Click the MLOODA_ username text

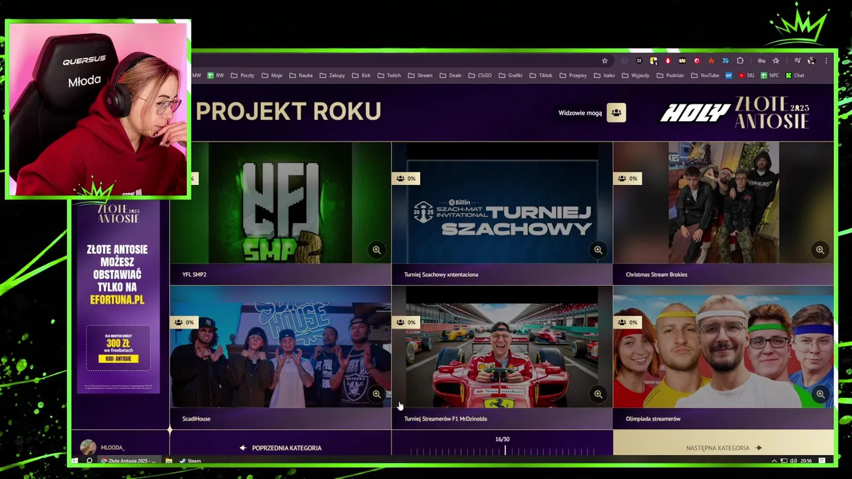click(x=112, y=448)
